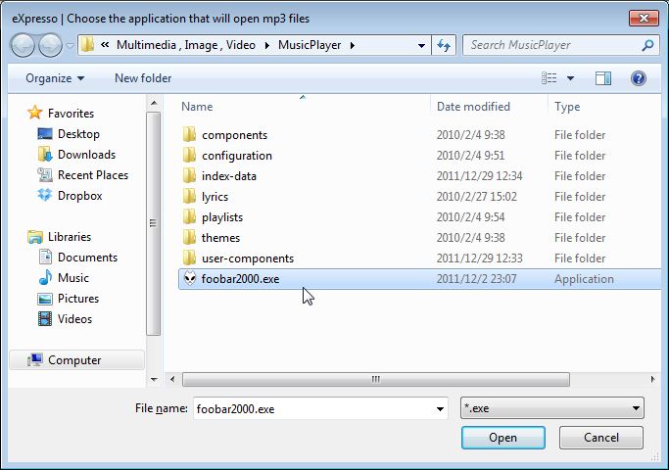Open the File name dropdown arrow
Screen dimensions: 669x470
(x=441, y=408)
